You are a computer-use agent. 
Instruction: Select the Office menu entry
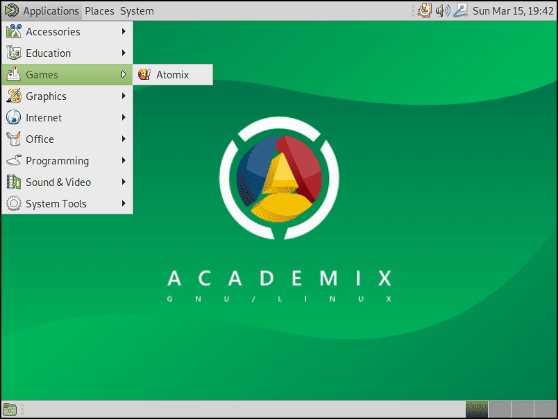(67, 139)
